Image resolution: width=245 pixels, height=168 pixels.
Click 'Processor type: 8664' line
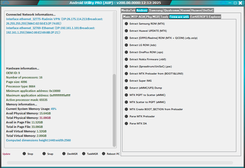pyautogui.click(x=21, y=86)
